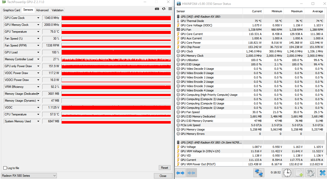Click circle icon beside GPU Memory Errors

[x=178, y=134]
